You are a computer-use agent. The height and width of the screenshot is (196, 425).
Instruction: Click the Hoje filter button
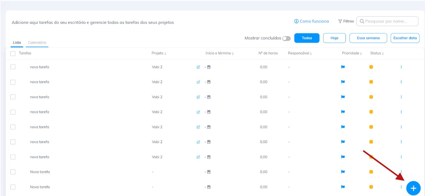(334, 38)
